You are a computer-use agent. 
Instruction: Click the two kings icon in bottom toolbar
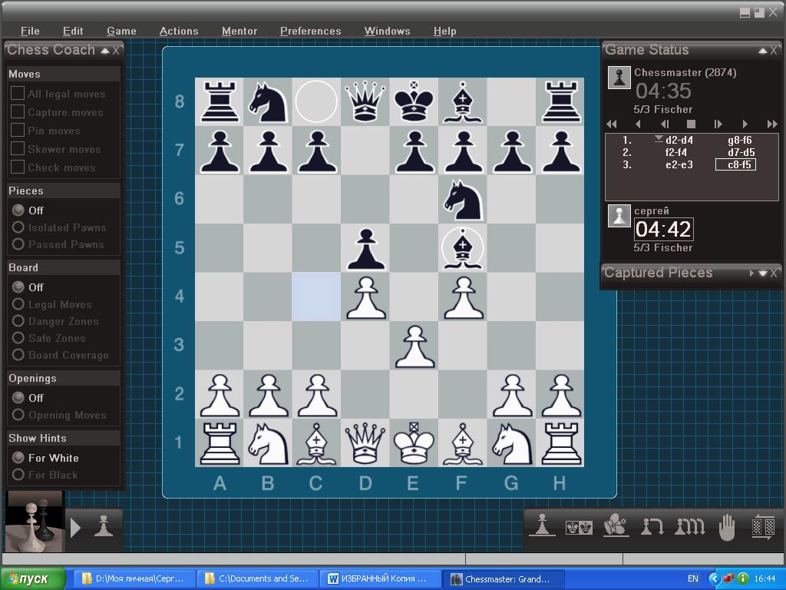click(x=579, y=527)
